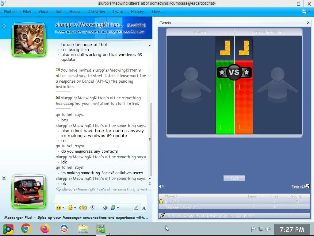
Task: Click the splitter handle between chat and Tetris
Action: [154, 119]
